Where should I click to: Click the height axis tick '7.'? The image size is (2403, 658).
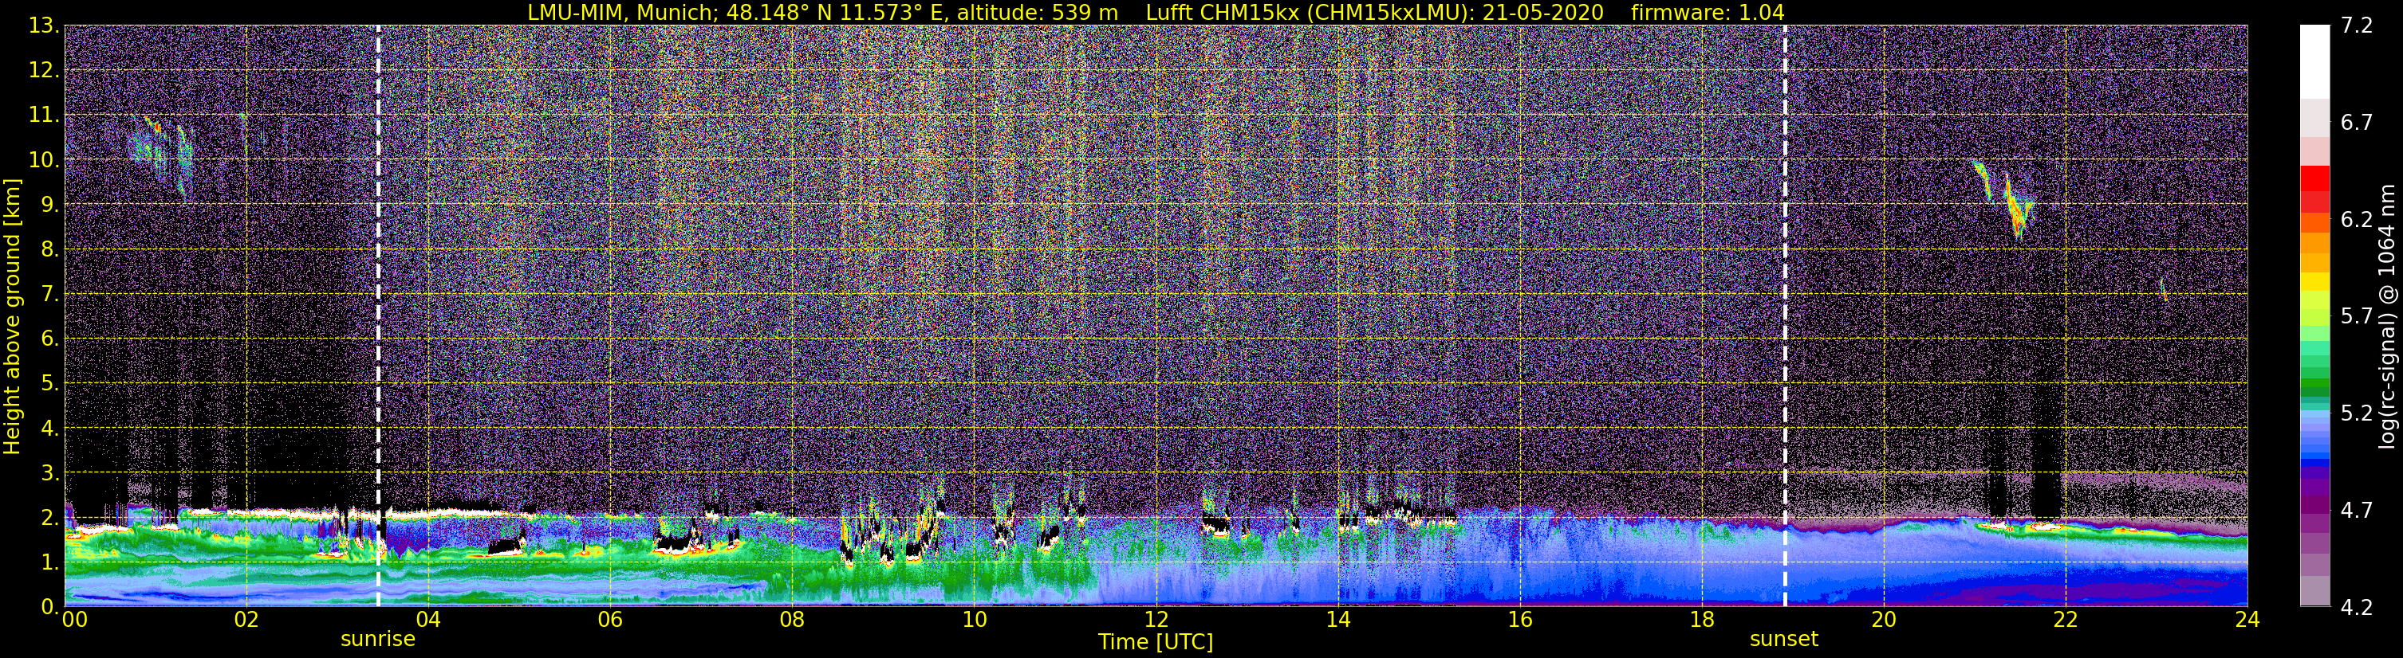tap(49, 294)
